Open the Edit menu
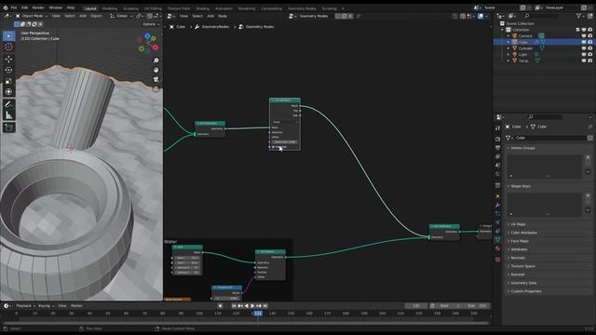 click(25, 7)
